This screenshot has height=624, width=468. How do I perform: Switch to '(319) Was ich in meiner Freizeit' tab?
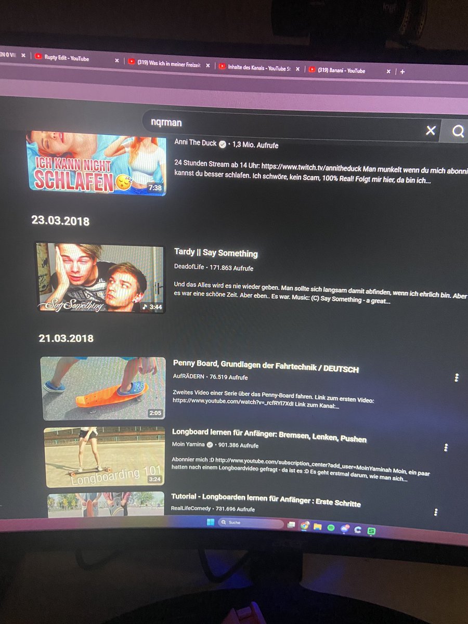click(168, 65)
